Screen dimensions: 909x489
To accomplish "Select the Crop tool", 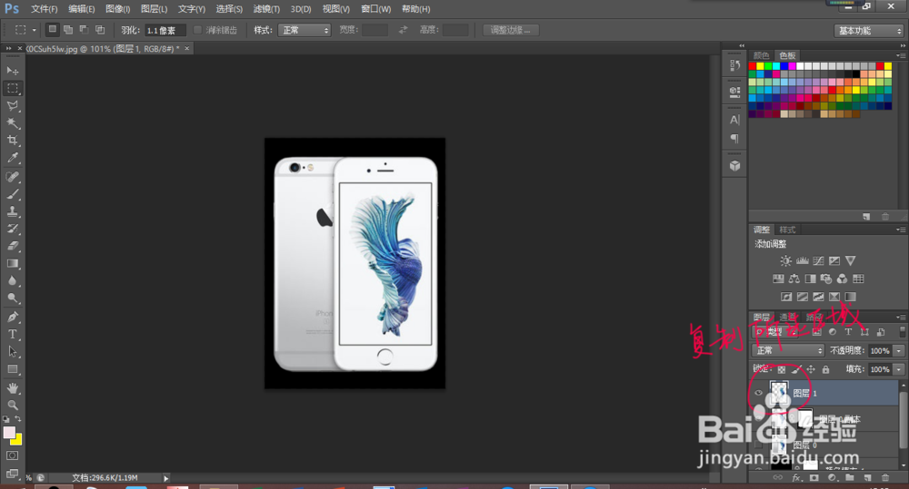I will pos(12,140).
